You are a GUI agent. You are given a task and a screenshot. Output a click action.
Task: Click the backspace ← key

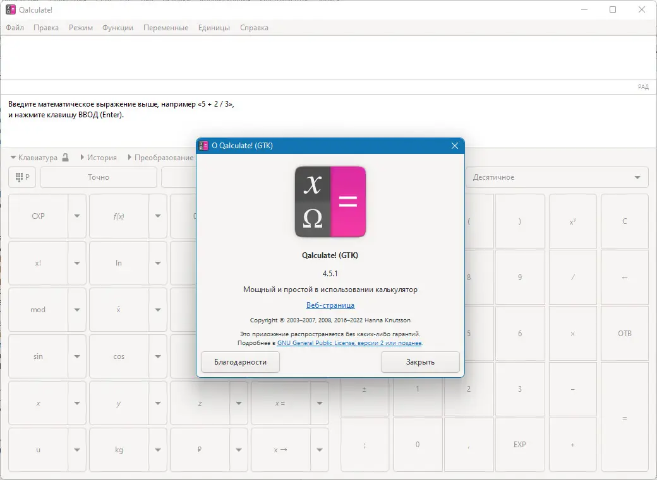point(625,278)
